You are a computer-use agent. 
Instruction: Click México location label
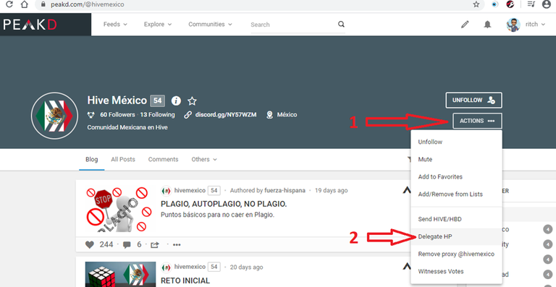pyautogui.click(x=287, y=115)
